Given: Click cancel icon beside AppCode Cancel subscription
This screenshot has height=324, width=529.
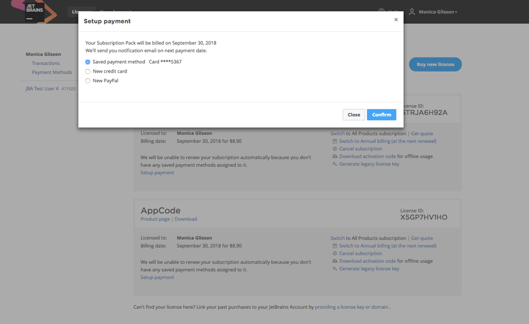Looking at the screenshot, I should pos(335,254).
